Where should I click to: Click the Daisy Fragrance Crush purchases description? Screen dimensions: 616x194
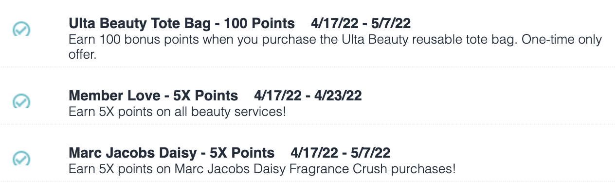263,169
